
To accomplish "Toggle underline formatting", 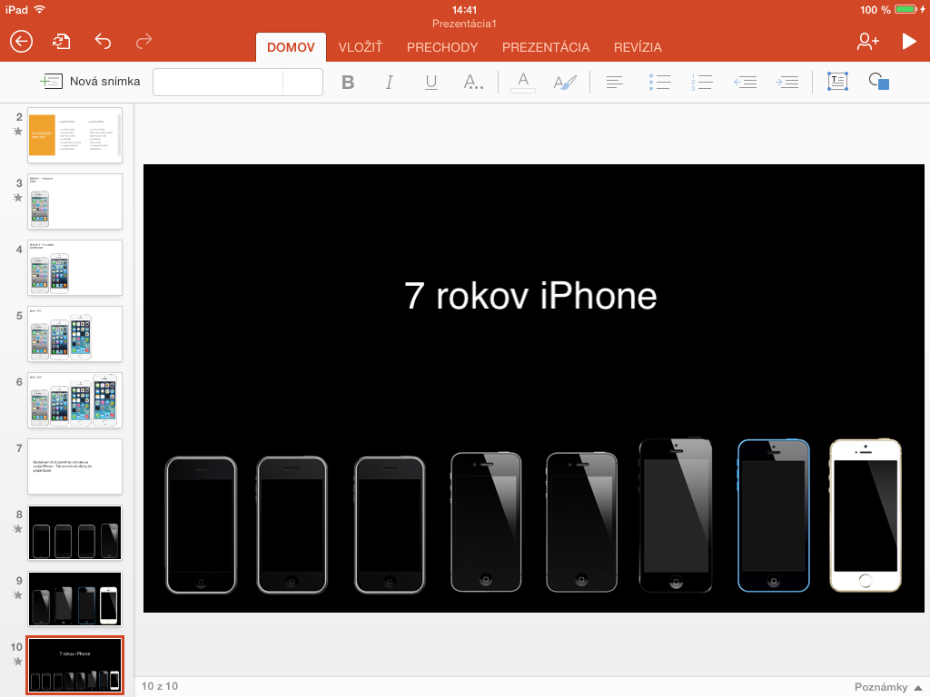I will 431,83.
